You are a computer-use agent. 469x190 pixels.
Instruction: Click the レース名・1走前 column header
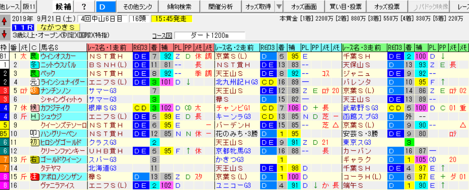110,47
